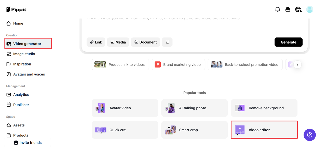Click the Assets cloud icon

pos(9,125)
